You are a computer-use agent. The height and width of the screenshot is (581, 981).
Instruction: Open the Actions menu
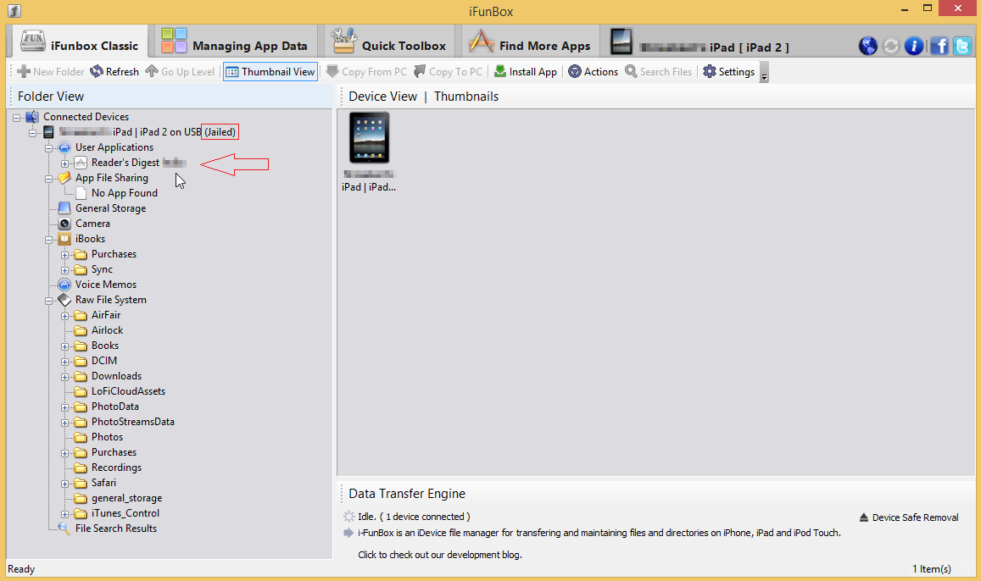pyautogui.click(x=594, y=72)
